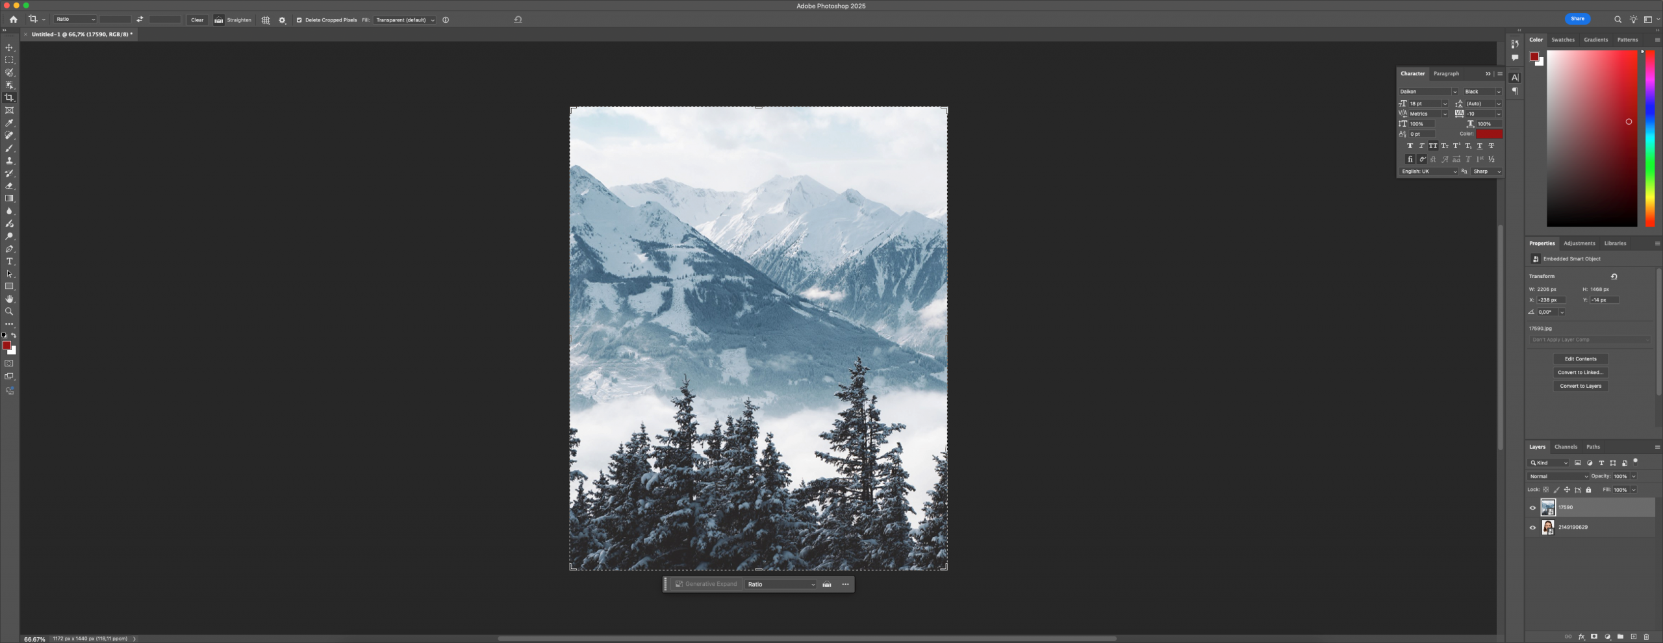
Task: Select the Gradient tool
Action: click(9, 198)
